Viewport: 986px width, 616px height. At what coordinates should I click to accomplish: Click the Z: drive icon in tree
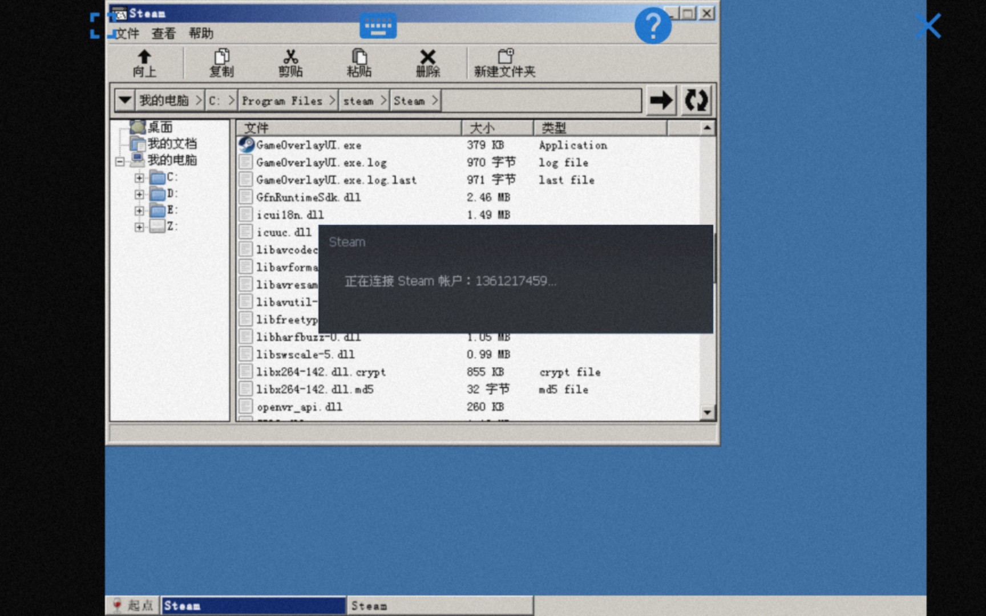click(x=157, y=226)
